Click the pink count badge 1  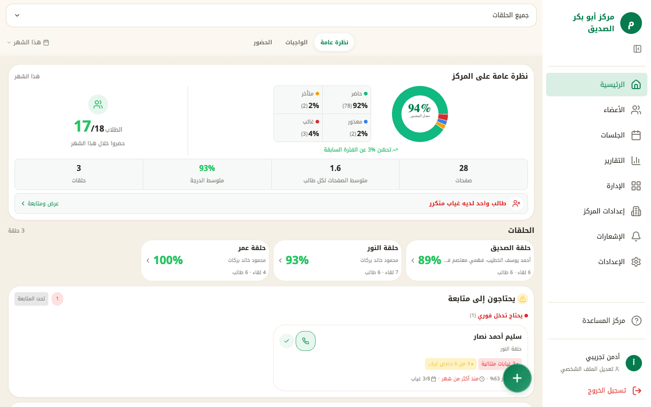pyautogui.click(x=57, y=299)
